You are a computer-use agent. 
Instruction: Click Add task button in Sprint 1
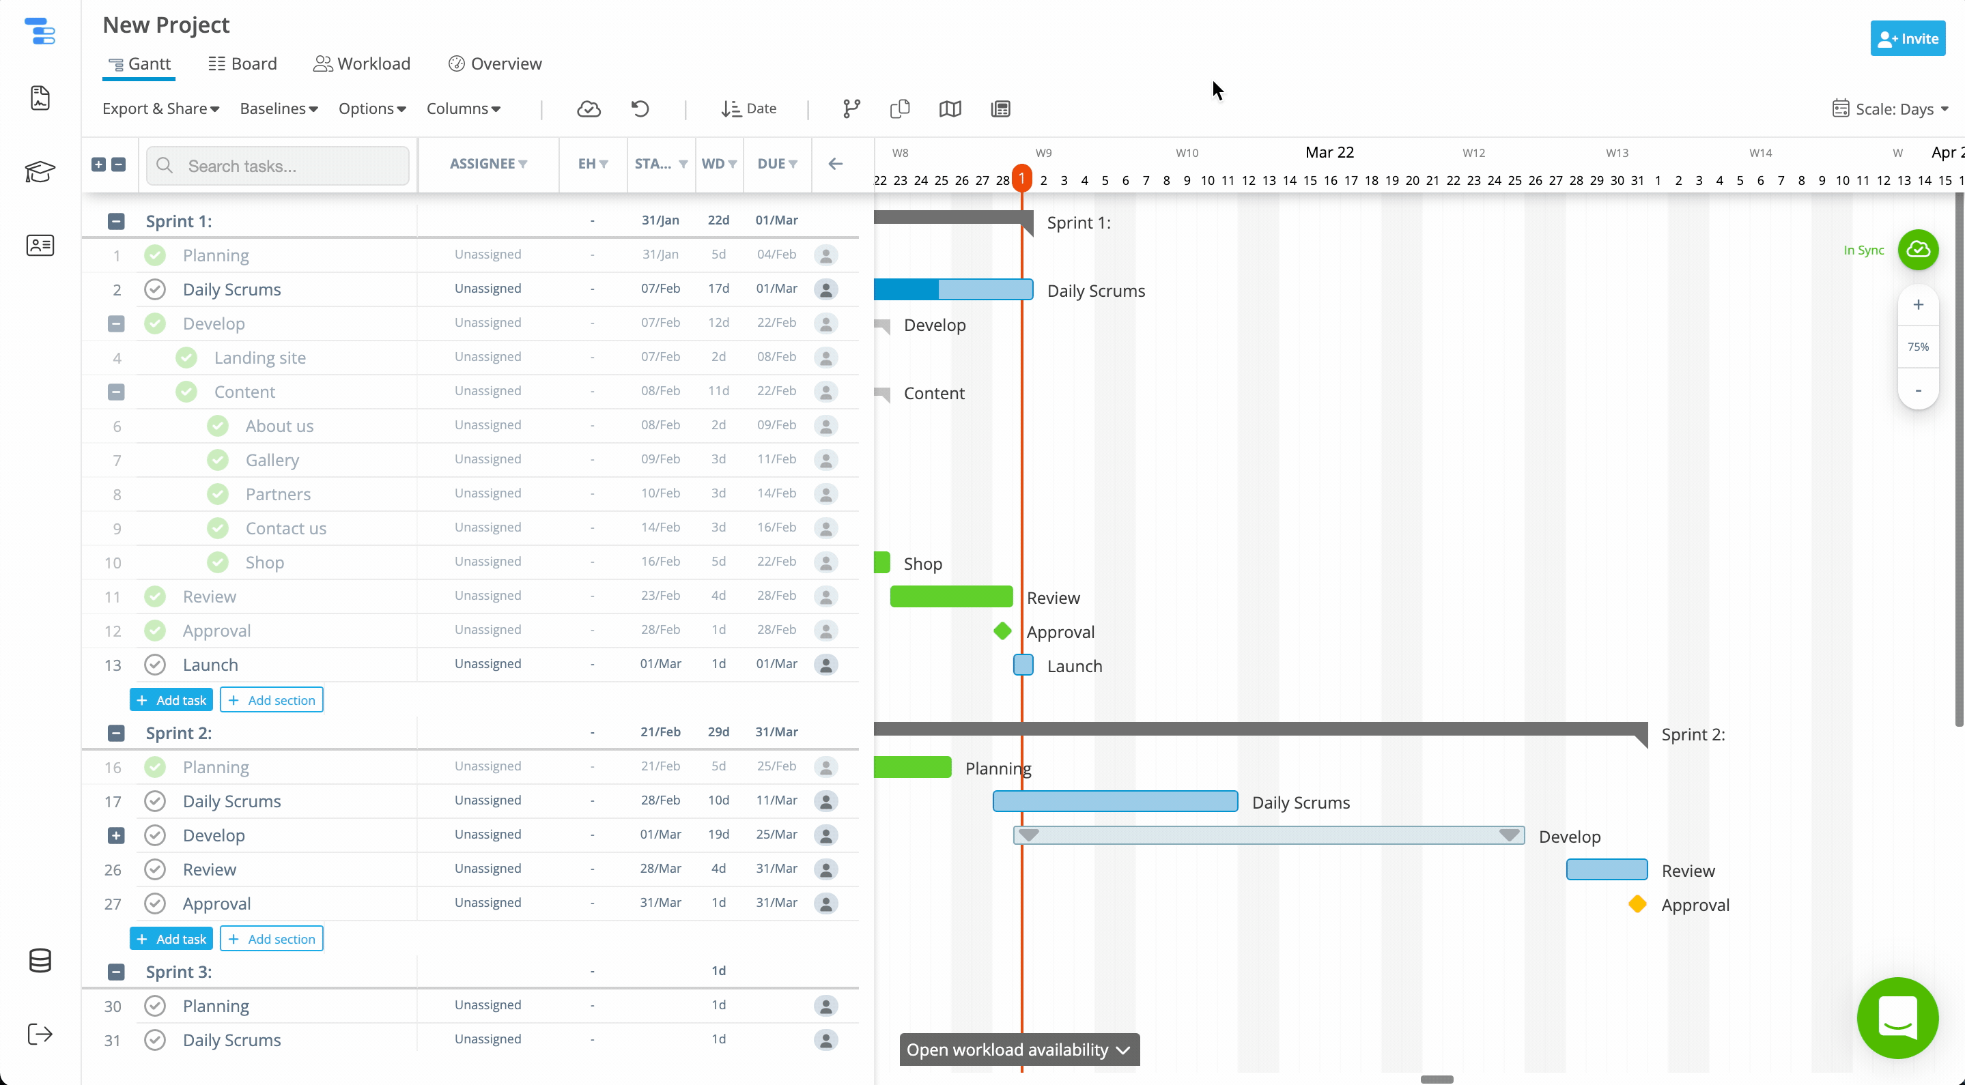pyautogui.click(x=171, y=699)
